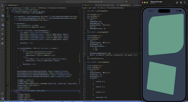This screenshot has width=188, height=102.
Task: Open more actions menu for left editor
Action: [x=78, y=5]
